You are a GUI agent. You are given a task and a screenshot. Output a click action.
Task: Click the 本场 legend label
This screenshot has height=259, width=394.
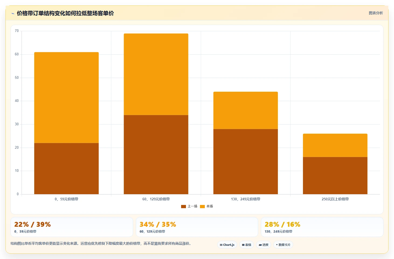click(x=210, y=206)
